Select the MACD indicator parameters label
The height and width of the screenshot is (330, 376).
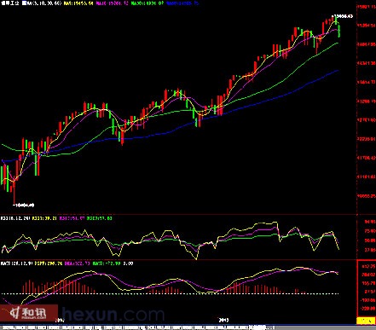click(16, 263)
